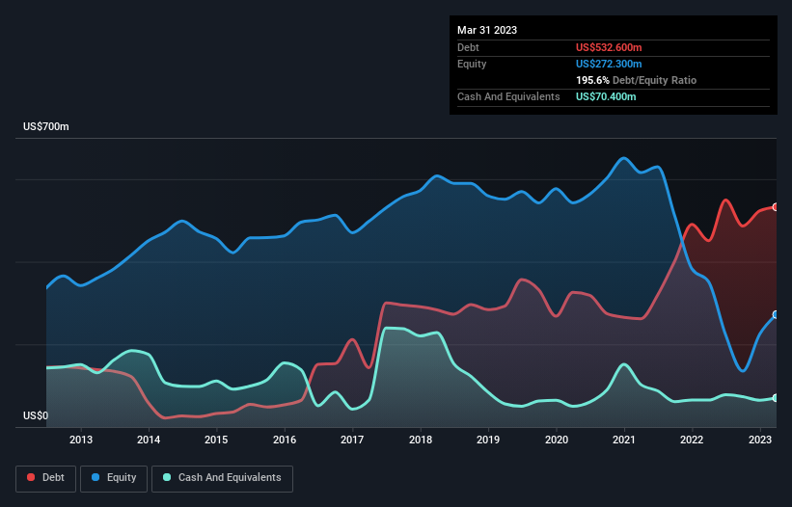Select the 2020 x-axis label
The height and width of the screenshot is (507, 792).
coord(556,440)
